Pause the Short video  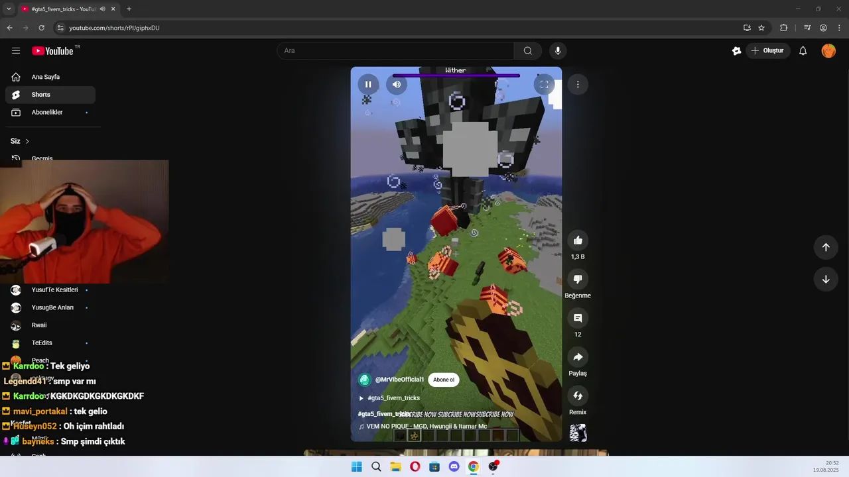point(368,84)
